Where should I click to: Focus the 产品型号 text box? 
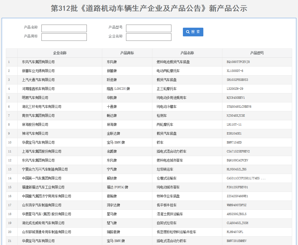tap(148, 28)
